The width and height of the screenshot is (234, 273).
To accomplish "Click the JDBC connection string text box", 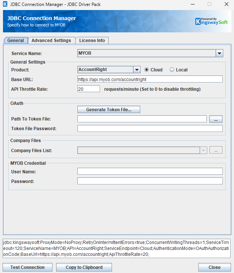I will point(117,248).
